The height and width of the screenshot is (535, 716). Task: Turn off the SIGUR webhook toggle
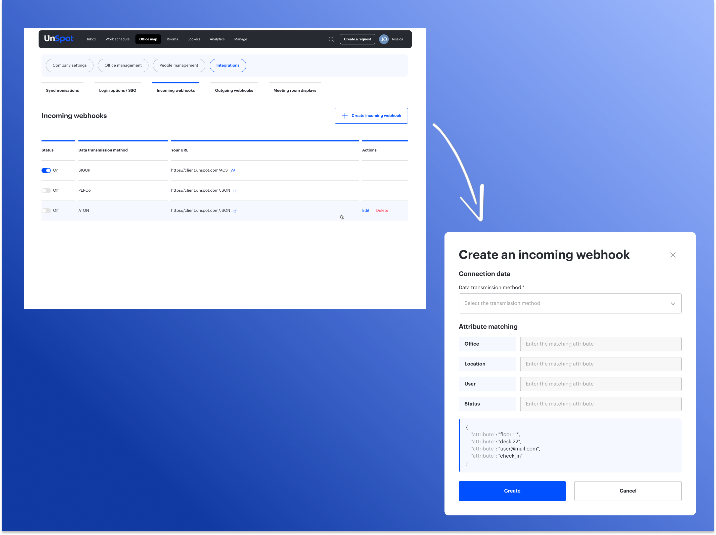[46, 171]
